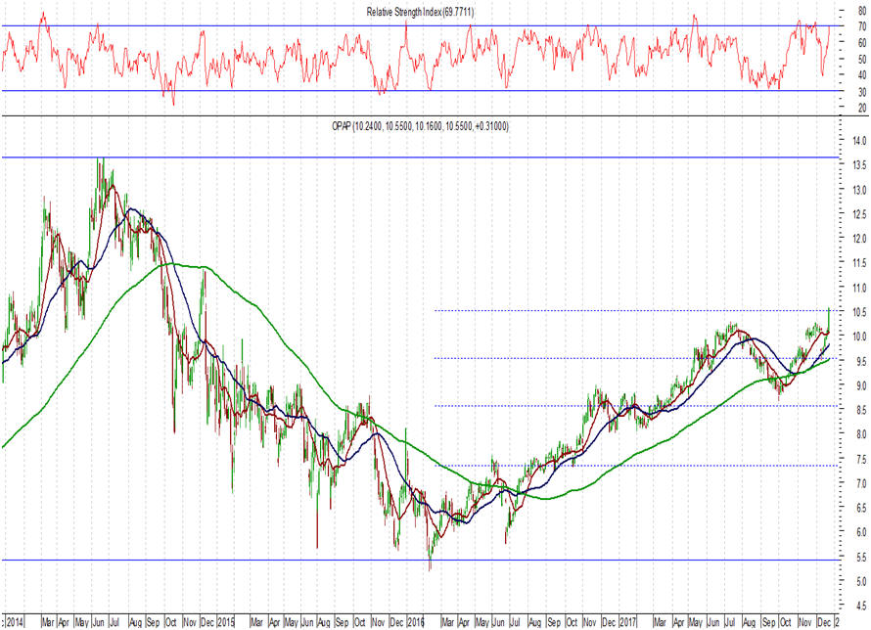Select the 13.0 price axis label
Image resolution: width=871 pixels, height=630 pixels.
tap(860, 191)
